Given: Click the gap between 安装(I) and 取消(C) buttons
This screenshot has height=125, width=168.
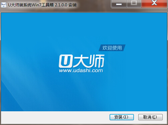Looking at the screenshot, I should [136, 117].
